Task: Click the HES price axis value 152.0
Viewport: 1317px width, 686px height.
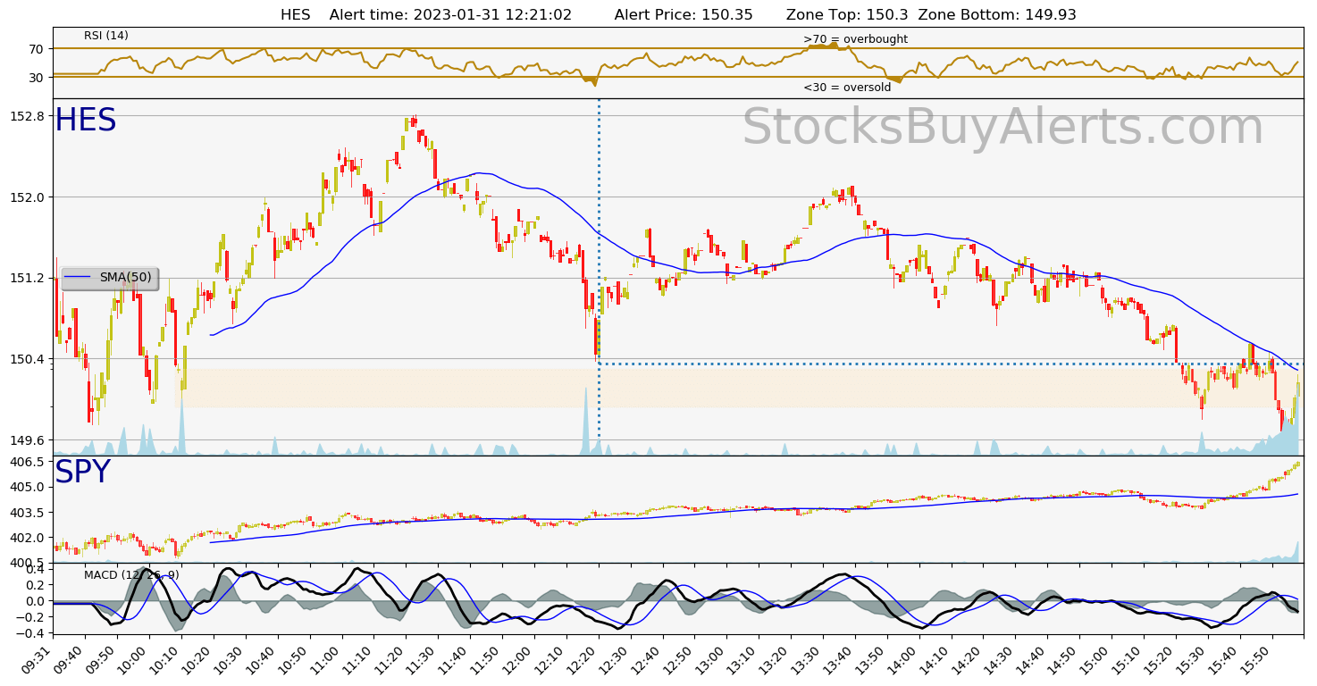Action: (x=26, y=197)
